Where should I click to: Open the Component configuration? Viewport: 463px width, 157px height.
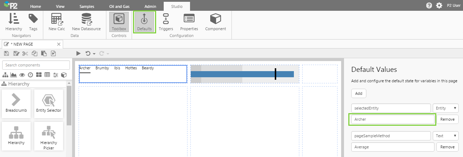(216, 22)
